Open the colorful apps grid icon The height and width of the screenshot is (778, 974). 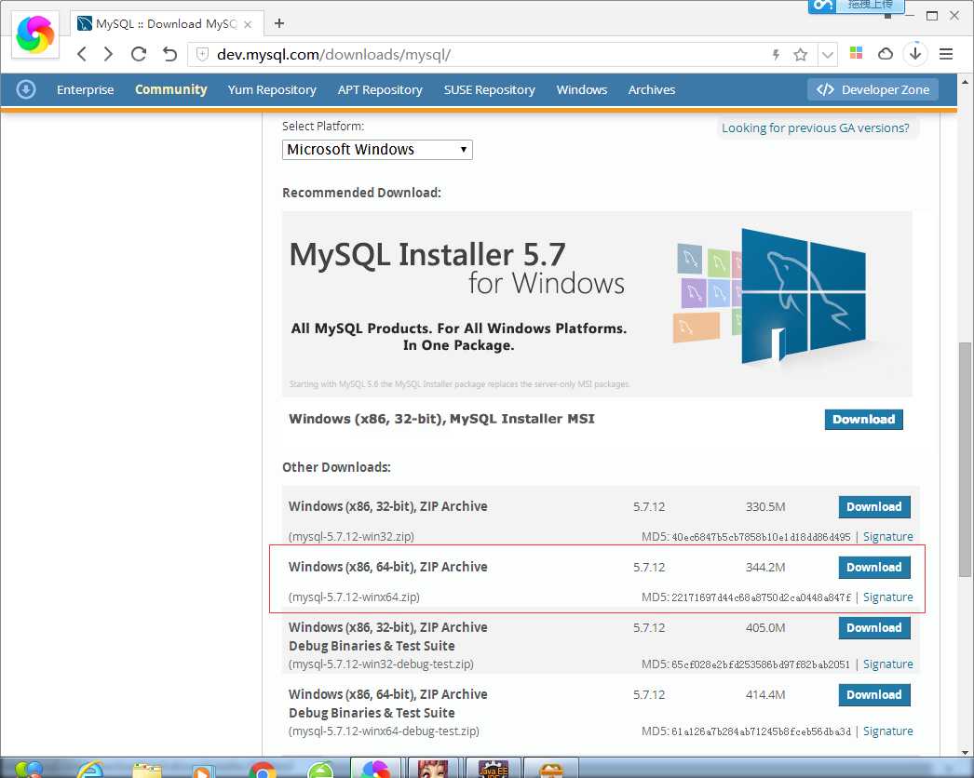coord(856,53)
